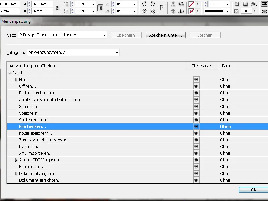Click the corner options icon left of drop shadow
This screenshot has height=201, width=268.
click(237, 4)
